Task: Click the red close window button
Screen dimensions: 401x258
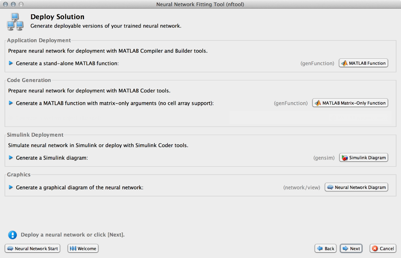Action: point(5,4)
